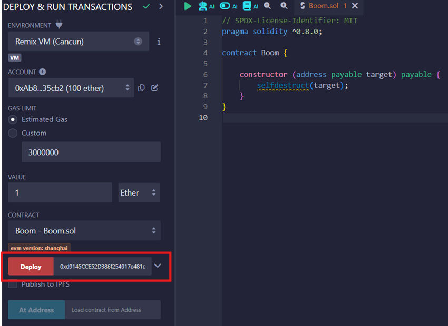Switch to the Boom.sol tab

click(x=323, y=6)
